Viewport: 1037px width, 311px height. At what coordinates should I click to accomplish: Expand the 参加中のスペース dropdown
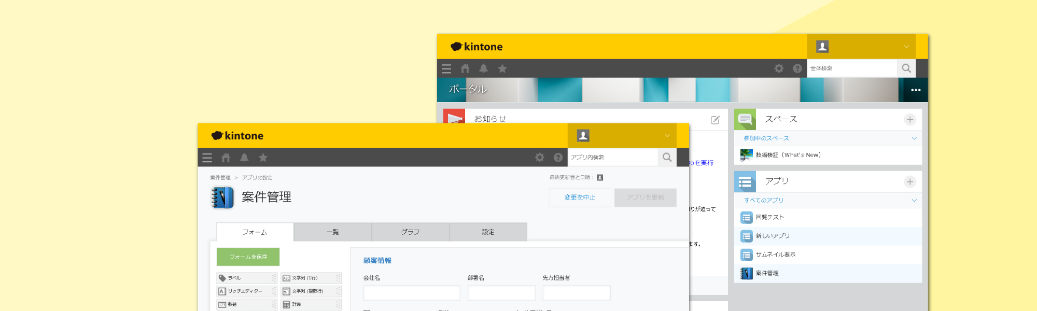(x=914, y=138)
